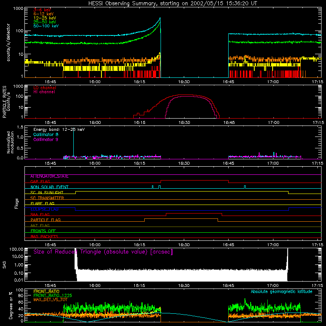Click the SAA_FLAG label
Viewport: 326px width, 326px height.
point(40,215)
